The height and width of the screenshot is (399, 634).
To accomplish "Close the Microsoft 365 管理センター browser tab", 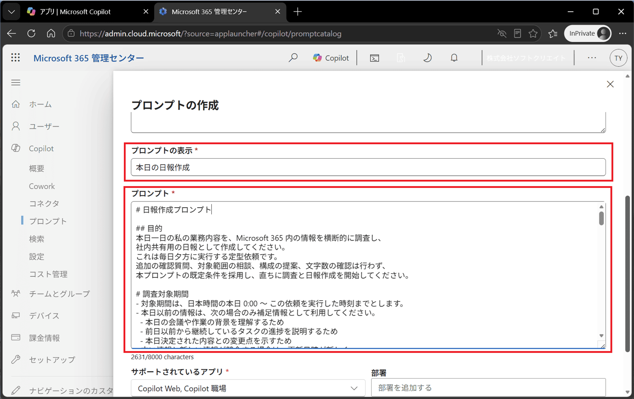I will [x=278, y=12].
